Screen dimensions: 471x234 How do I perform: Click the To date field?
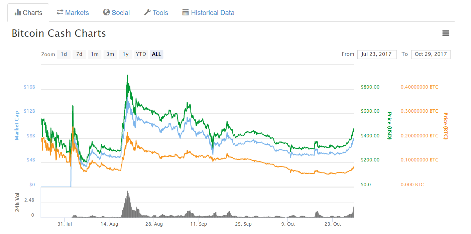[x=431, y=54]
